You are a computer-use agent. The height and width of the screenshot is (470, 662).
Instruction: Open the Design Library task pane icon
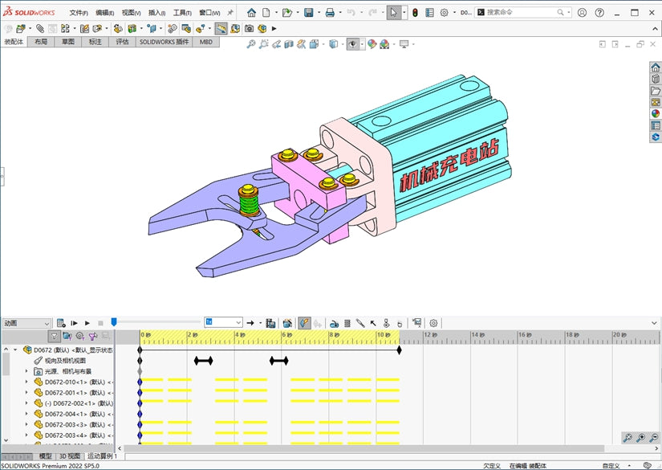pyautogui.click(x=656, y=79)
